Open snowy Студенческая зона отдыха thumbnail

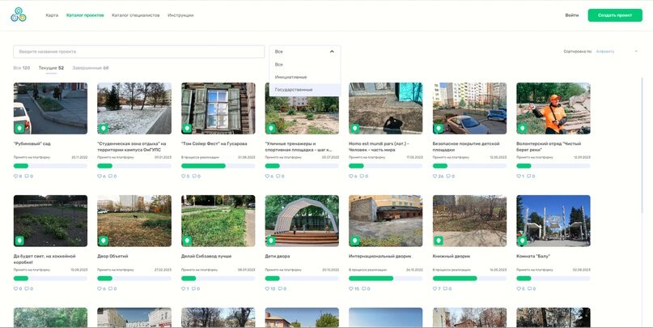[x=134, y=109]
